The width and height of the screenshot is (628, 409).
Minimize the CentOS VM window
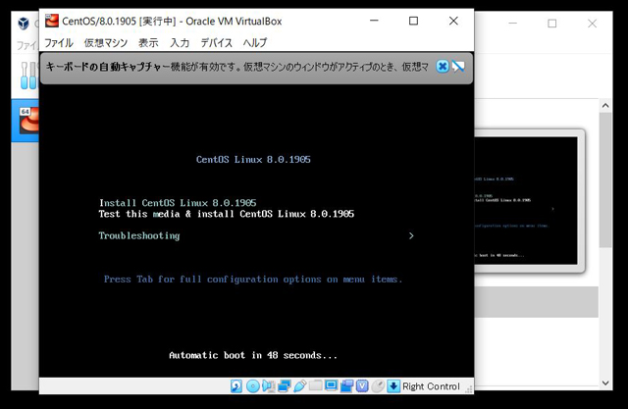click(x=374, y=21)
